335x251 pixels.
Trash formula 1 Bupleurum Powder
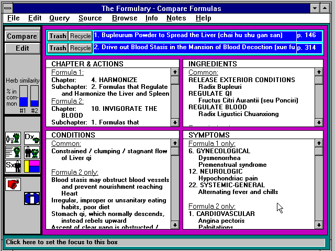(x=58, y=36)
